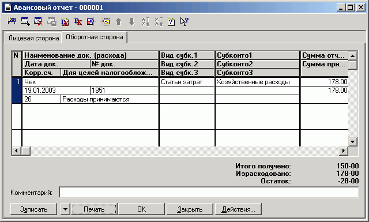Click the Печать button
This screenshot has width=369, height=222.
tap(94, 209)
